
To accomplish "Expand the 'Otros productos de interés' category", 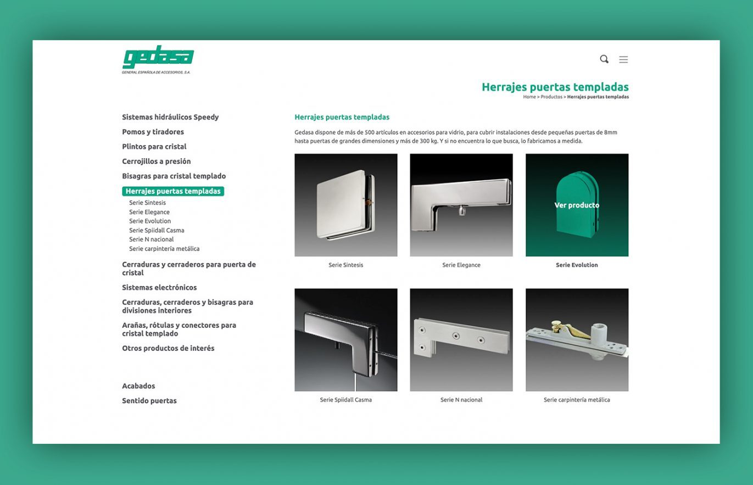I will point(168,348).
